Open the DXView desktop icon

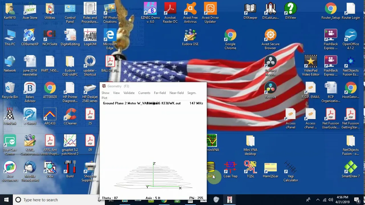tap(291, 11)
